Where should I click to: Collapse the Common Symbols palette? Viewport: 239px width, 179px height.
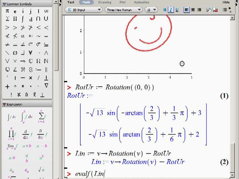coord(4,4)
